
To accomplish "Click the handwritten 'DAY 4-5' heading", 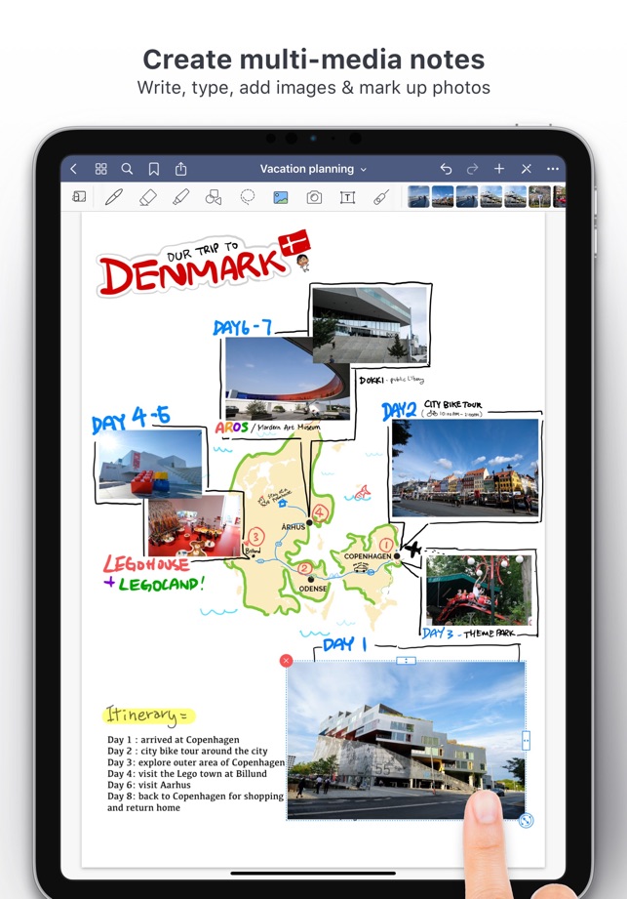I will (x=131, y=420).
